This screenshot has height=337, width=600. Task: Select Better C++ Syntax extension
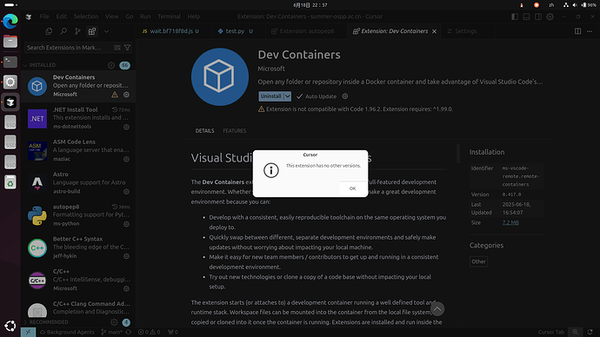[78, 248]
